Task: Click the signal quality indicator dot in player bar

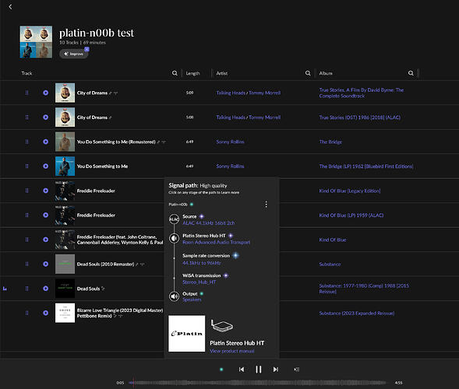Action: coord(221,370)
